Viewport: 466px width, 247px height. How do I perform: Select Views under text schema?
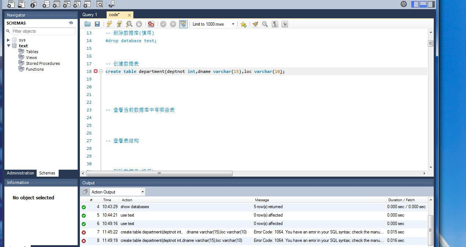pos(31,58)
